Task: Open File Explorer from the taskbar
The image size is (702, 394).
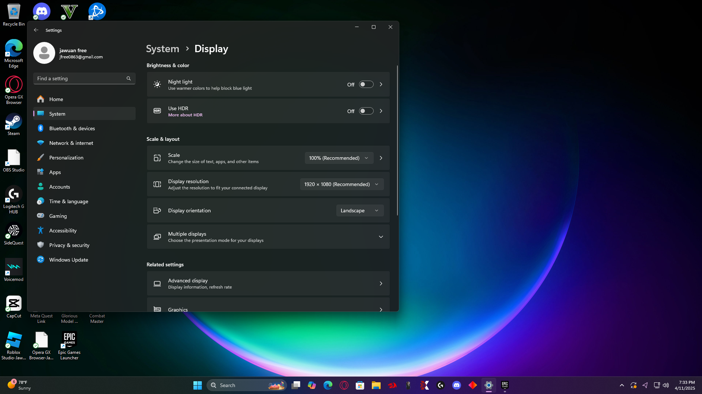Action: coord(376,385)
